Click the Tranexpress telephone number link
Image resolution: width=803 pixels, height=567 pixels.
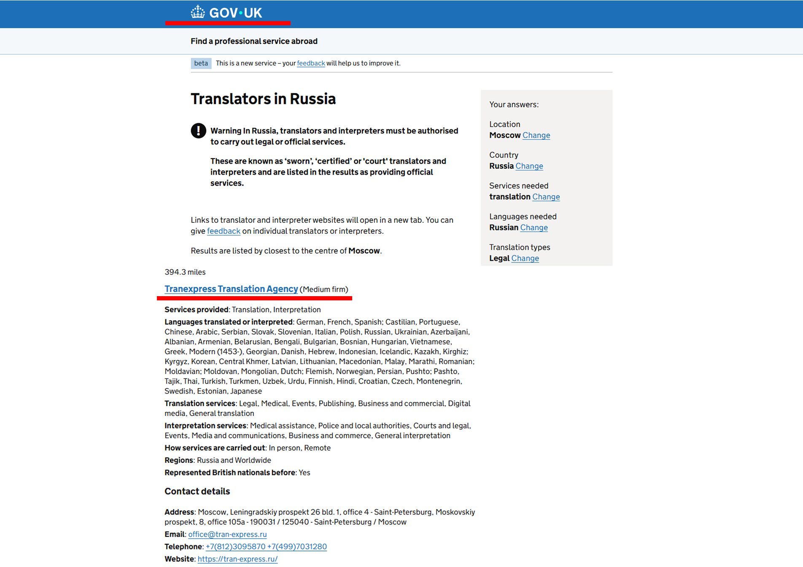(x=266, y=547)
